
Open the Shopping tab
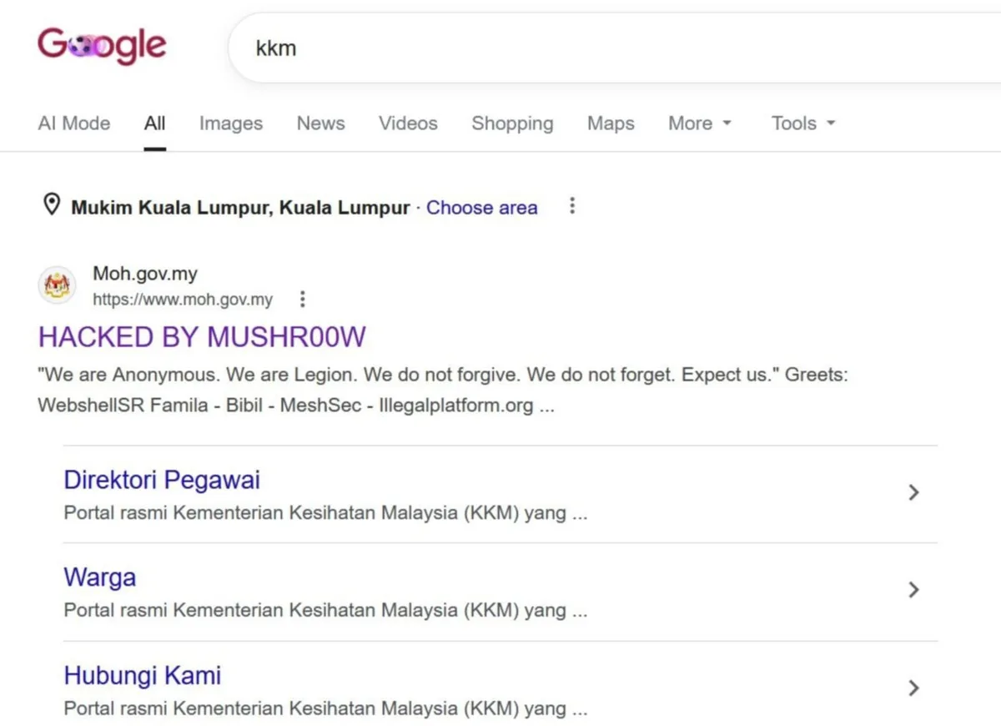[x=512, y=124]
